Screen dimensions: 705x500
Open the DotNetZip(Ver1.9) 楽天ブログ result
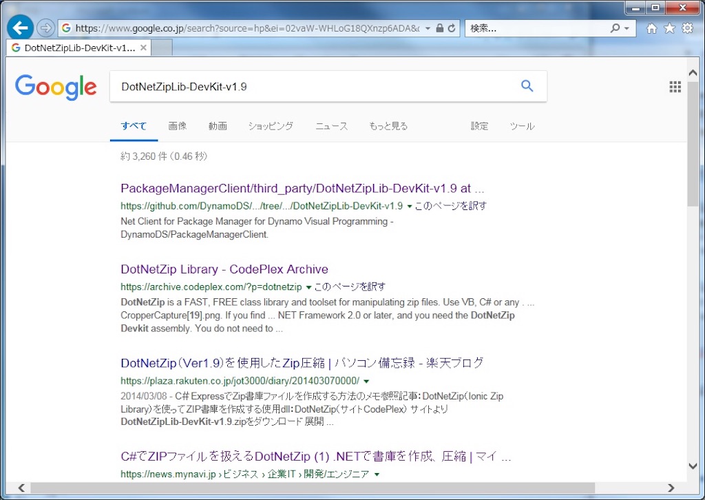click(x=302, y=363)
